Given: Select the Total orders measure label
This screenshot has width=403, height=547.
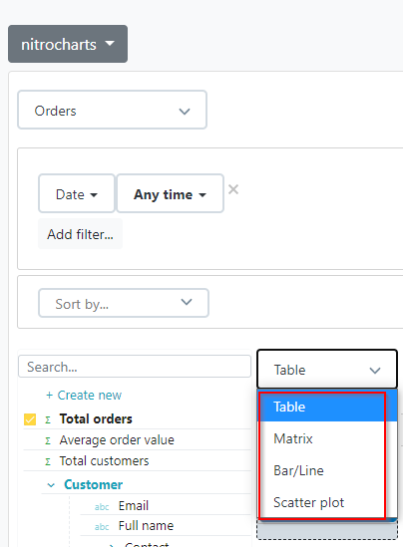Looking at the screenshot, I should 96,418.
